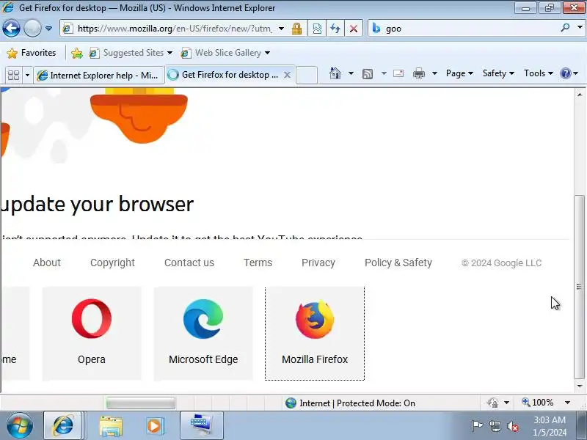587x440 pixels.
Task: Click the RSS Feeds icon
Action: tap(368, 74)
